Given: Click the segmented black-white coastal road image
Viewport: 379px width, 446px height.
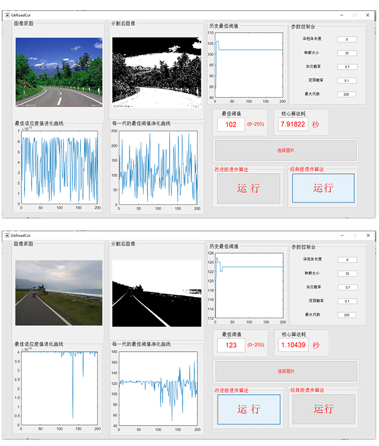Looking at the screenshot, I should click(x=157, y=293).
